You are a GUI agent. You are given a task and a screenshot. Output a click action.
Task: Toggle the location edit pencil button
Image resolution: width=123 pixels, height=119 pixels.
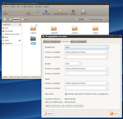[x=5, y=19]
